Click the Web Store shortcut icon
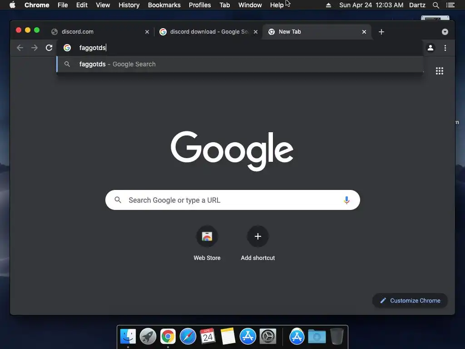 (207, 236)
